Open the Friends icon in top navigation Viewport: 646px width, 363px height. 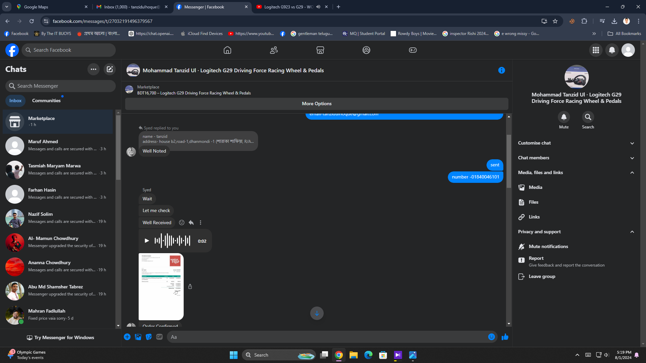[274, 50]
